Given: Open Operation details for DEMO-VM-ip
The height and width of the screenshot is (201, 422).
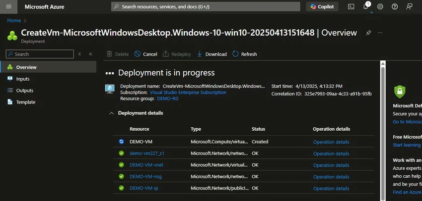Looking at the screenshot, I should pos(331,189).
